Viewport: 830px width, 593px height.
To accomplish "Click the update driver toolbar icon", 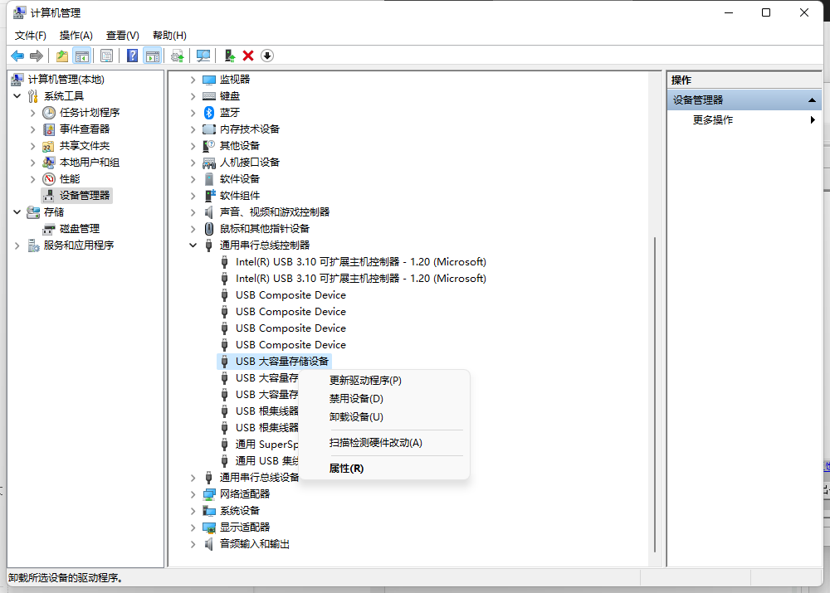I will coord(230,56).
